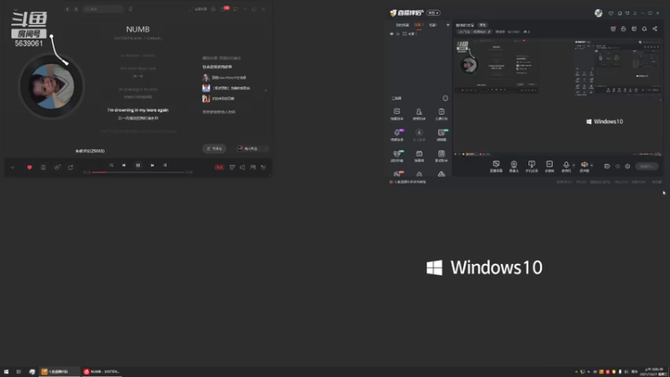This screenshot has height=377, width=670.
Task: Seek on the red song progress bar
Action: [x=137, y=172]
